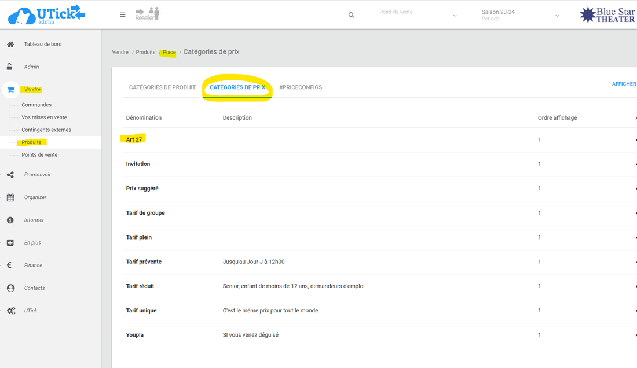Open the Point de vente dropdown
Viewport: 637px width, 368px height.
pyautogui.click(x=417, y=15)
